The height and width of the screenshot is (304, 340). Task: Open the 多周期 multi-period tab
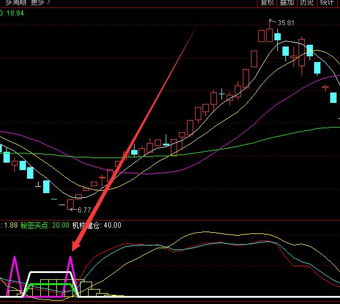pos(16,2)
